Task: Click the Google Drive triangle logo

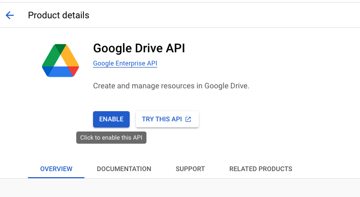Action: pos(61,60)
